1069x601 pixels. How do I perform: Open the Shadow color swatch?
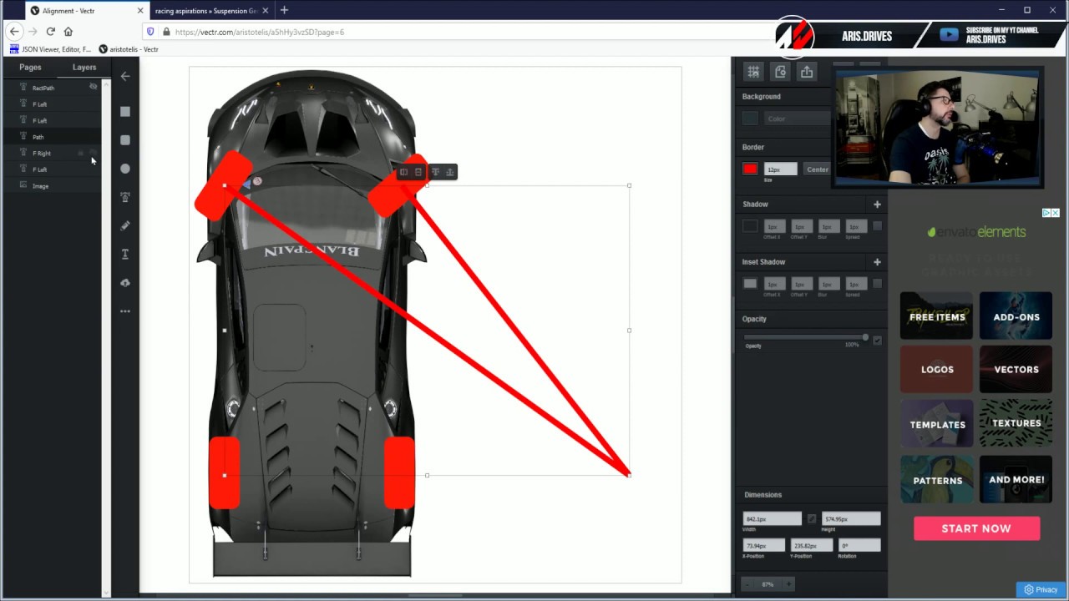click(750, 225)
